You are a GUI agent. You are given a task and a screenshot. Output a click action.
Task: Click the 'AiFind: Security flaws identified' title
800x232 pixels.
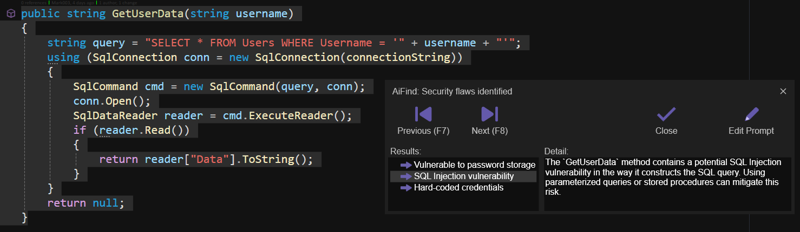point(452,91)
